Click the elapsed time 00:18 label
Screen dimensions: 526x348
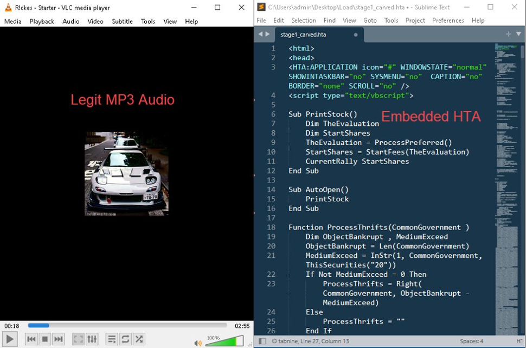click(x=12, y=326)
